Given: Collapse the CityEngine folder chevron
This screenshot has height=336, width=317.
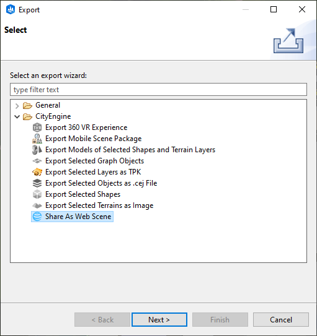Looking at the screenshot, I should pos(17,116).
